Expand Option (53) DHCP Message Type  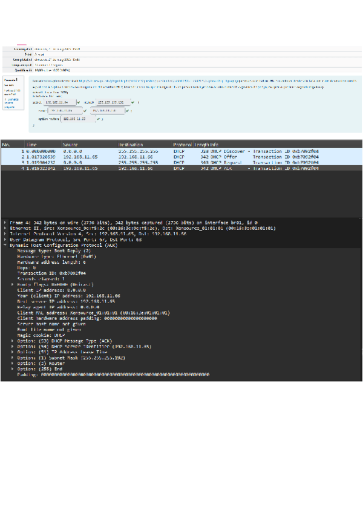tap(13, 341)
